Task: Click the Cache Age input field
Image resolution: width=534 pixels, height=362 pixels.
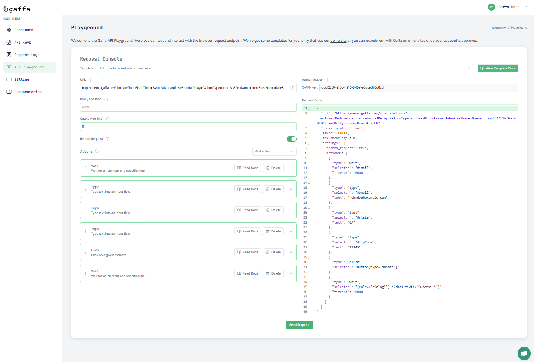Action: click(188, 126)
